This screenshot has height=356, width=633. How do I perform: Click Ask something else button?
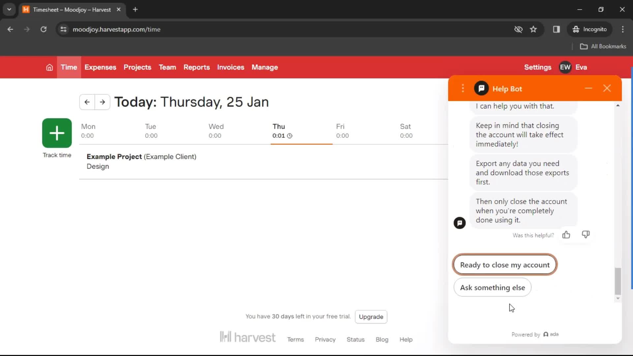(x=493, y=287)
